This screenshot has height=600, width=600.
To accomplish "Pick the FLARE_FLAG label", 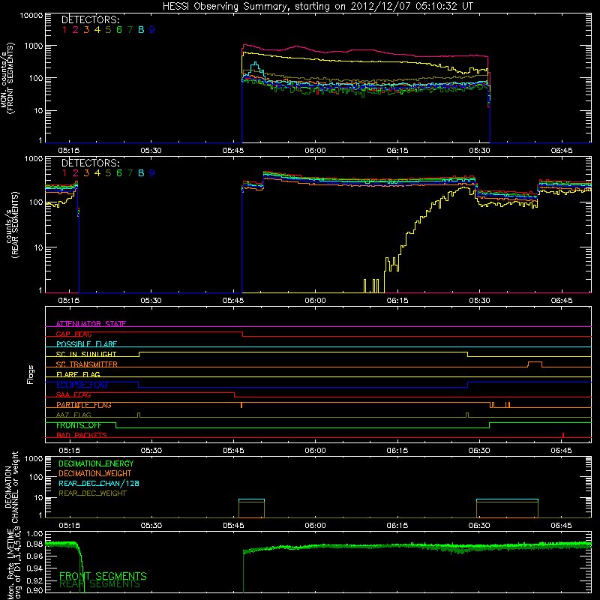I will 78,374.
